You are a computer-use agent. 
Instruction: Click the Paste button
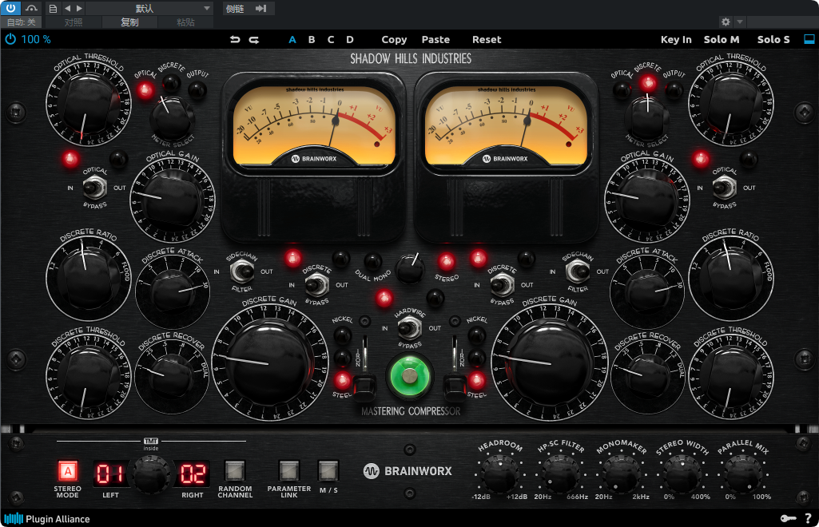pyautogui.click(x=435, y=40)
